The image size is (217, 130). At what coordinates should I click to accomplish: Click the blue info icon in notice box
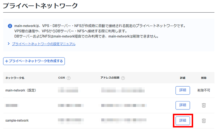10,26
